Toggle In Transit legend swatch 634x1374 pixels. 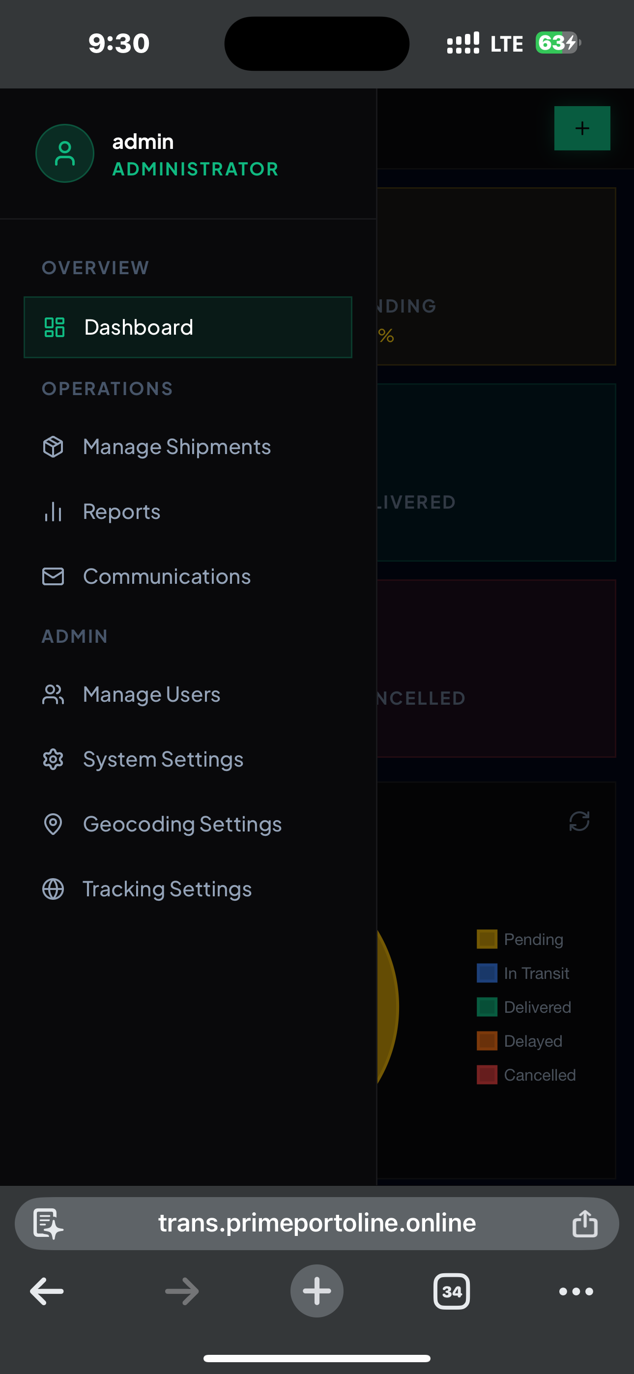(x=487, y=973)
